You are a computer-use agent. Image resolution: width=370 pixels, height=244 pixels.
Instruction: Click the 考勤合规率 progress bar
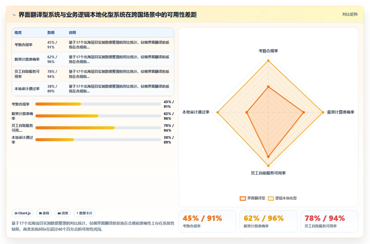(x=98, y=104)
